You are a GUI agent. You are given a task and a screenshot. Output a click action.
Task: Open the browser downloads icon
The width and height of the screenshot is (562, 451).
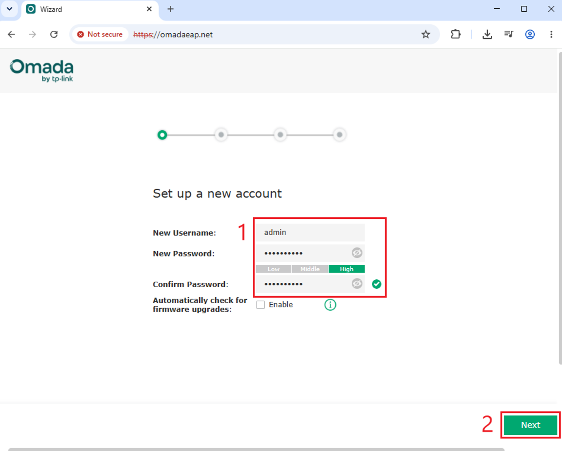tap(487, 34)
